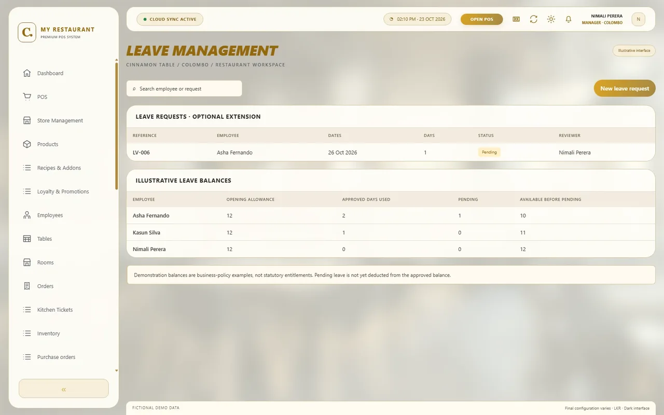
Task: Click Nimali Perera in leave balances table
Action: click(149, 249)
